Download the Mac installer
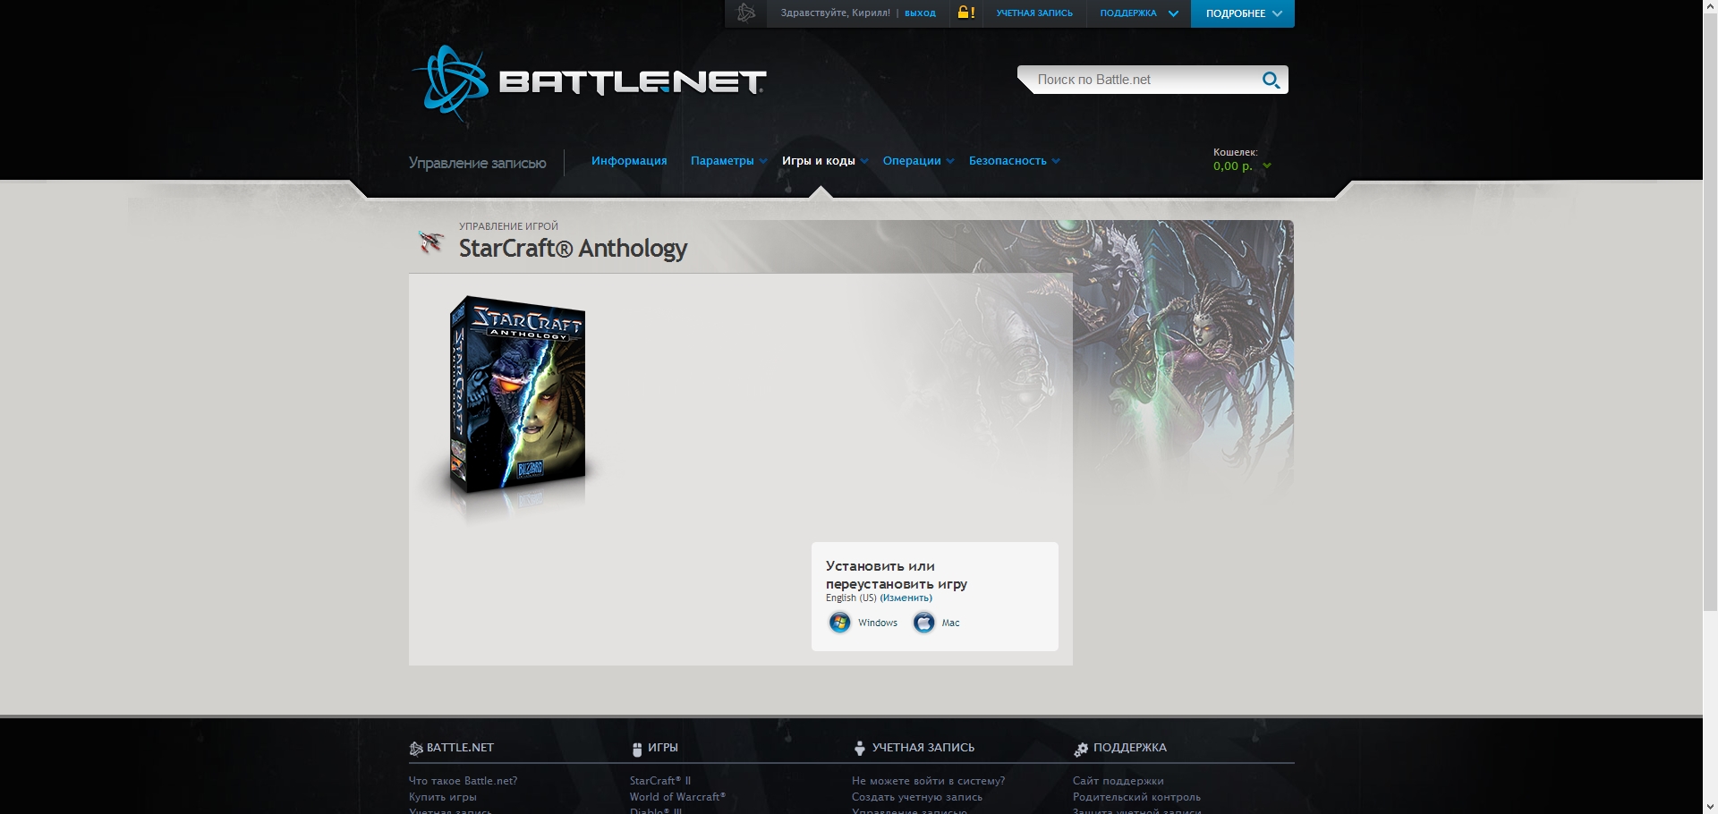 pos(950,623)
